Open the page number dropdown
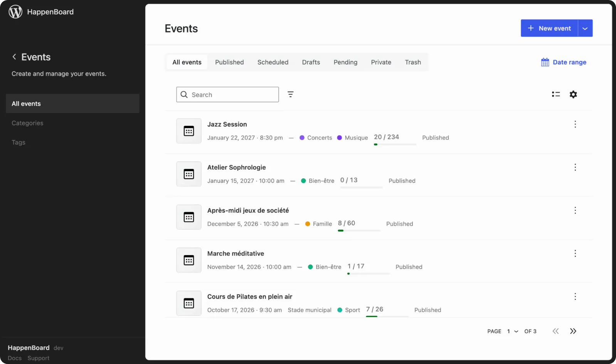Screen dimensions: 616x364 point(513,331)
